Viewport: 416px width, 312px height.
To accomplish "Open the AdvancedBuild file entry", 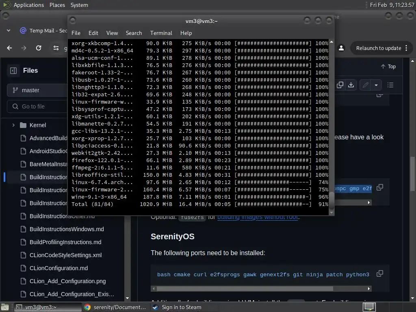I will [x=48, y=138].
